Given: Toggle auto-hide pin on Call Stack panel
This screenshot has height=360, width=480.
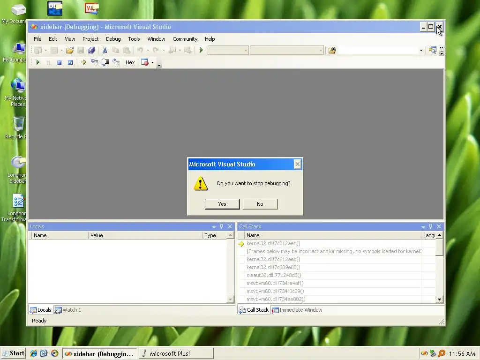Looking at the screenshot, I should pyautogui.click(x=431, y=226).
